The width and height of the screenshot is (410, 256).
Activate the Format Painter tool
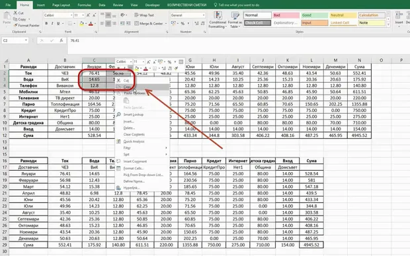point(26,25)
